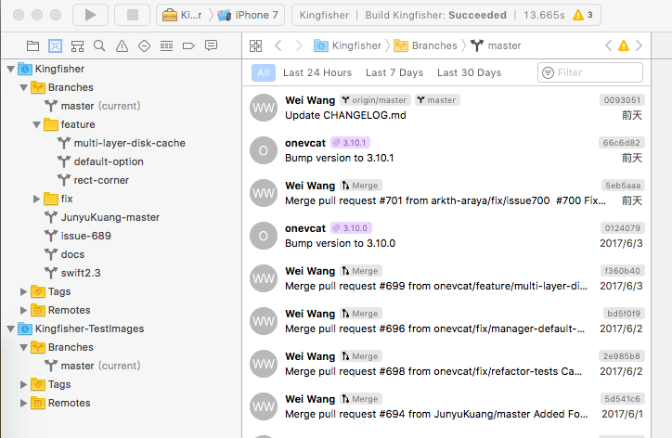The height and width of the screenshot is (438, 672).
Task: Open the Merge pull request #694 commit
Action: tap(446, 406)
